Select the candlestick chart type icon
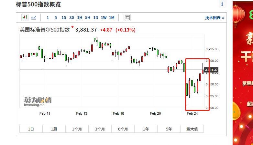This screenshot has height=145, width=253. (25, 17)
